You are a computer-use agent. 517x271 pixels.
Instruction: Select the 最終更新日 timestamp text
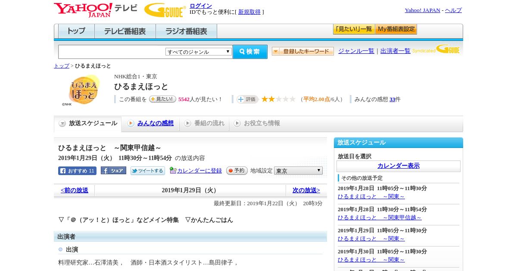pyautogui.click(x=268, y=203)
